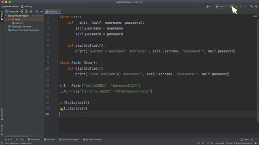Screen dimensions: 259x145
Task: Open the Python Console tool window
Action: pyautogui.click(x=92, y=139)
